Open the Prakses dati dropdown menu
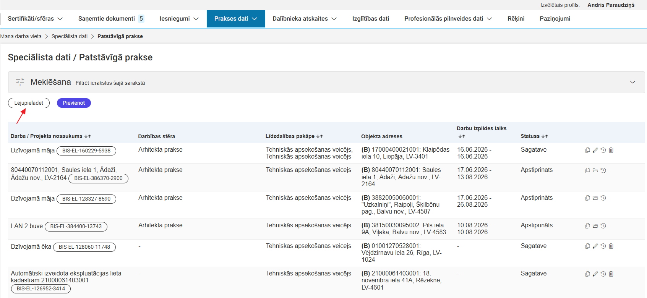The width and height of the screenshot is (647, 298). coord(236,19)
